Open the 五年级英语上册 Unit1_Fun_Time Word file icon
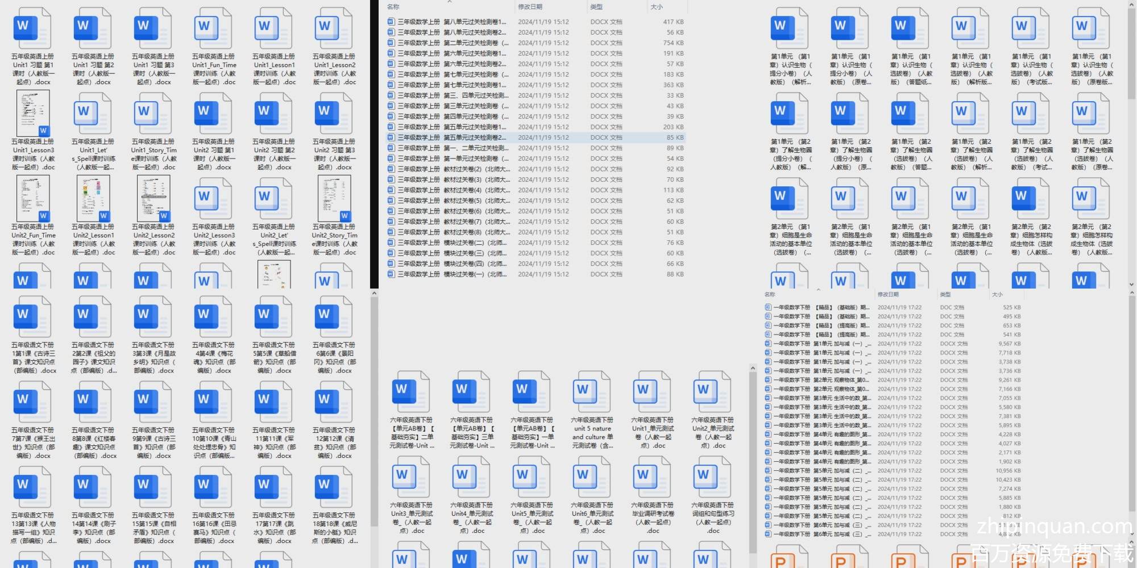 click(x=213, y=28)
